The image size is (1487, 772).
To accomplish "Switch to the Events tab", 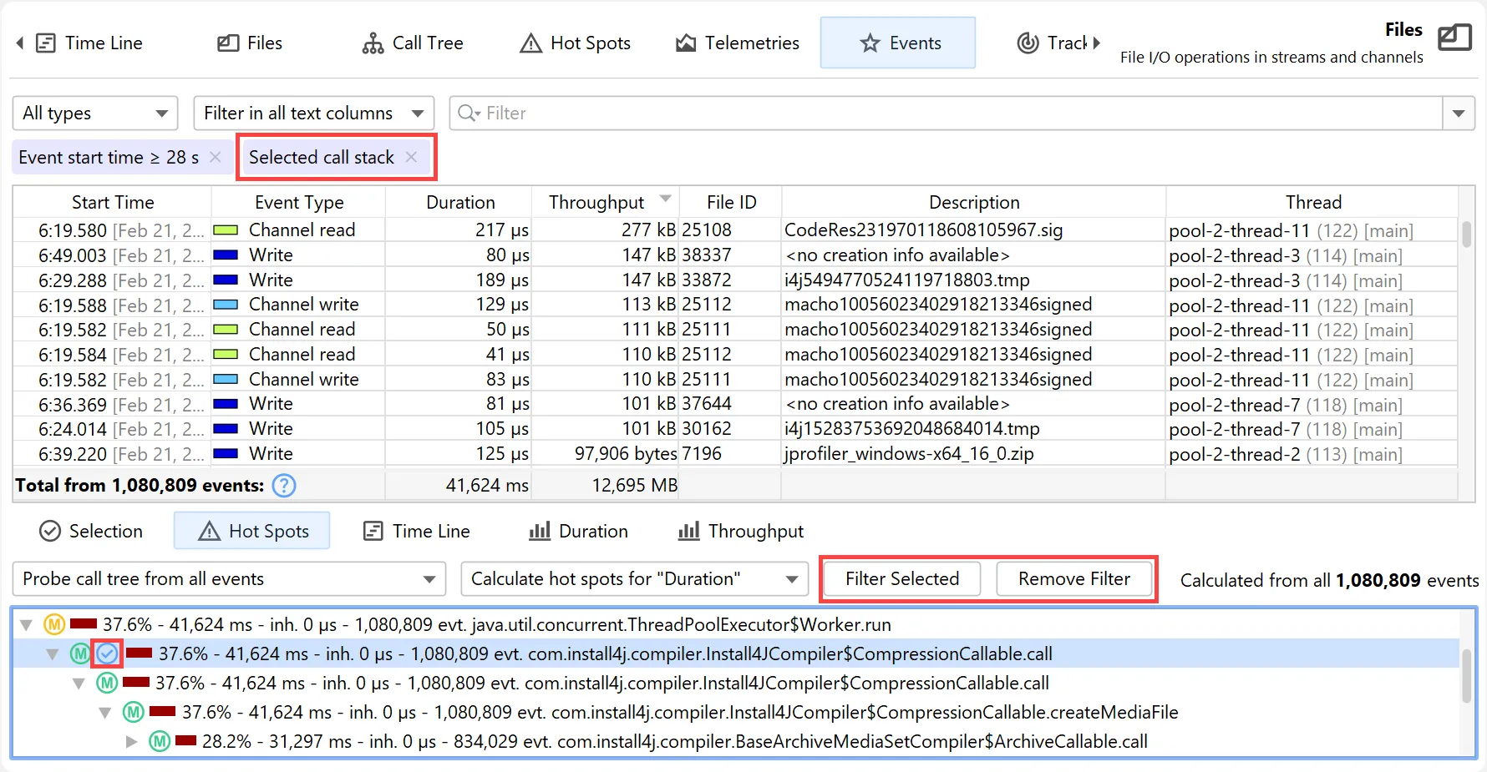I will click(898, 43).
